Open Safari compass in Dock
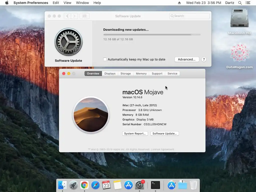This screenshot has width=256, height=192. point(95,185)
